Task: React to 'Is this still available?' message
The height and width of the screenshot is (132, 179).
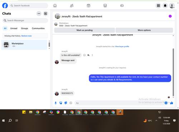Action: point(84,55)
